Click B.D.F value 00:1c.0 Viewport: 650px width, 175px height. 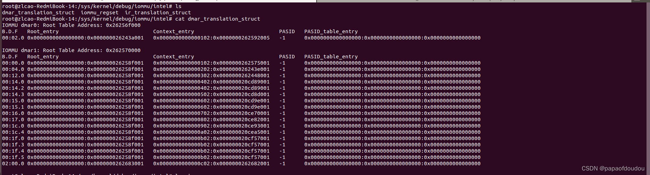pyautogui.click(x=13, y=126)
